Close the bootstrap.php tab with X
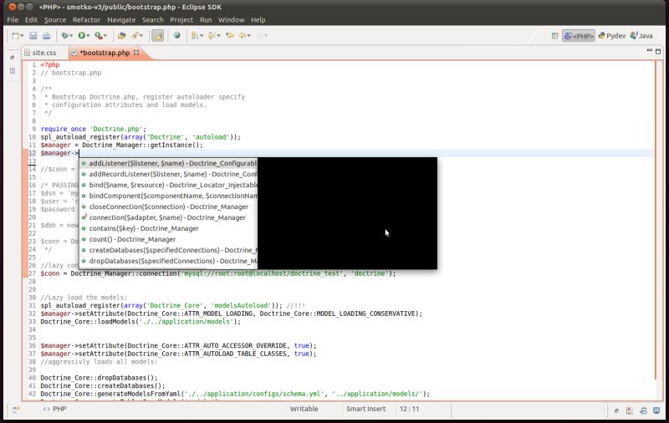Image resolution: width=669 pixels, height=423 pixels. (x=136, y=53)
